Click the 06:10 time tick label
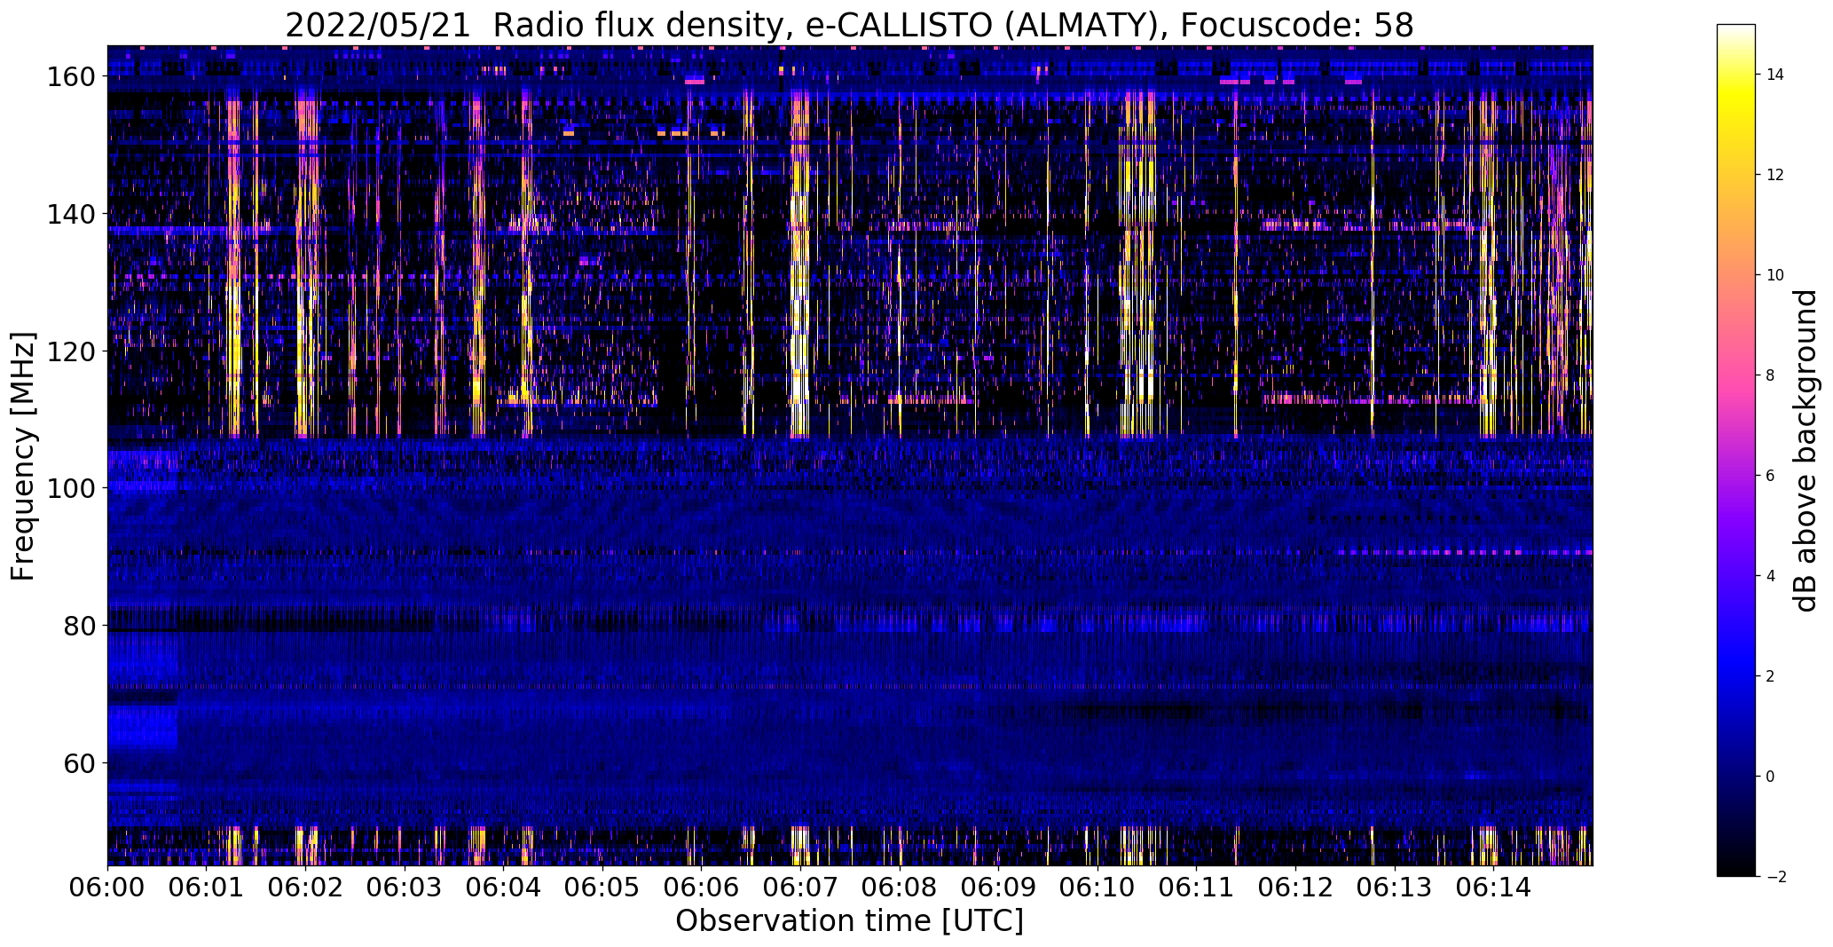 1097,887
